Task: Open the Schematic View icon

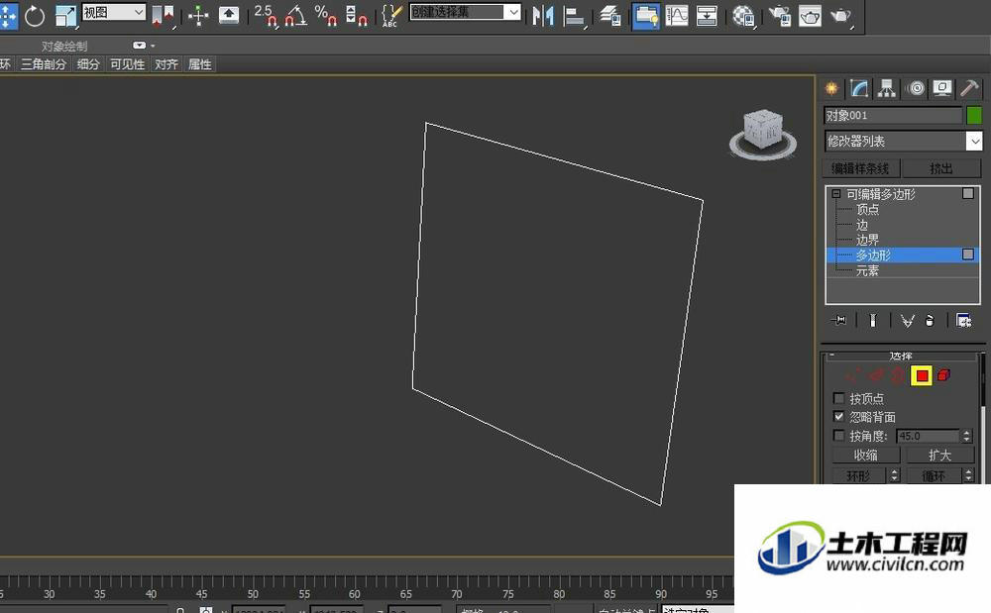Action: tap(707, 15)
